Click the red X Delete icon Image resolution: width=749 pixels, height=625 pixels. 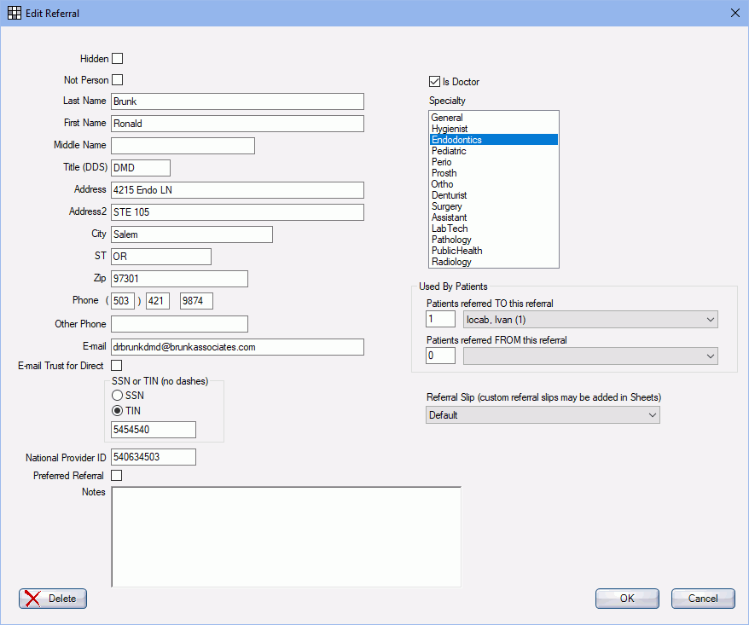pyautogui.click(x=32, y=599)
